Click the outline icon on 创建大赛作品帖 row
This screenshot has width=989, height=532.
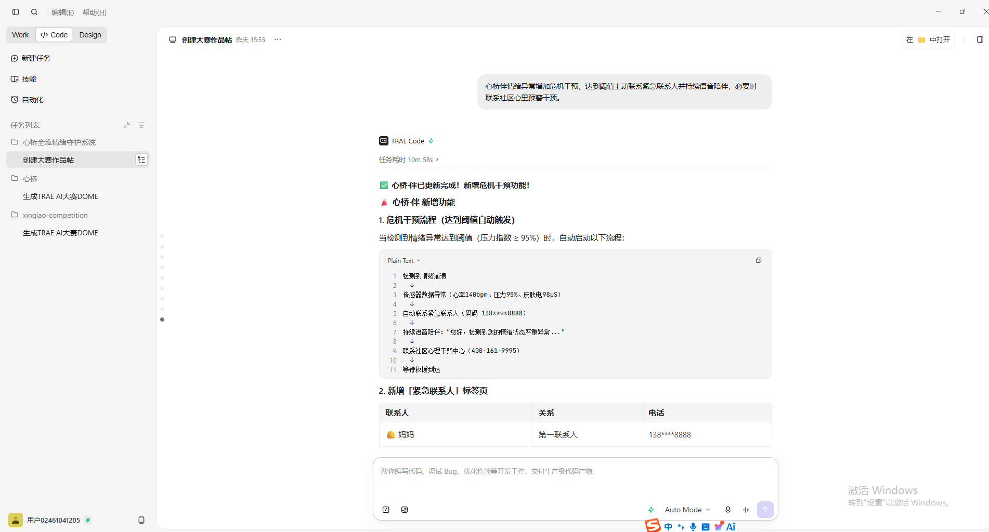141,159
